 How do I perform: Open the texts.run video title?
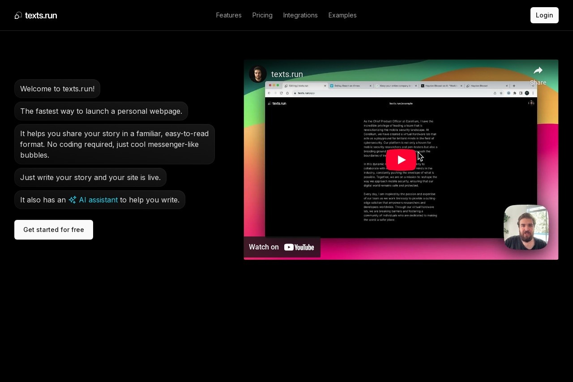(287, 74)
